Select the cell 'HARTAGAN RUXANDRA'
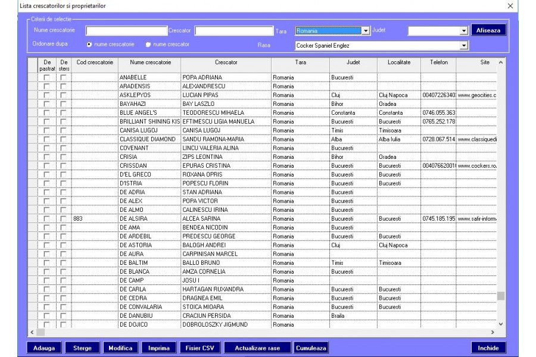The image size is (536, 357). click(226, 289)
